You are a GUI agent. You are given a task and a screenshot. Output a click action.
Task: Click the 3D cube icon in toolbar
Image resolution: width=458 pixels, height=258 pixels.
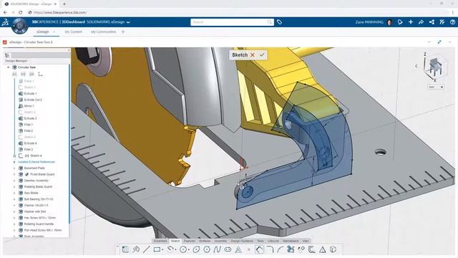pyautogui.click(x=333, y=249)
